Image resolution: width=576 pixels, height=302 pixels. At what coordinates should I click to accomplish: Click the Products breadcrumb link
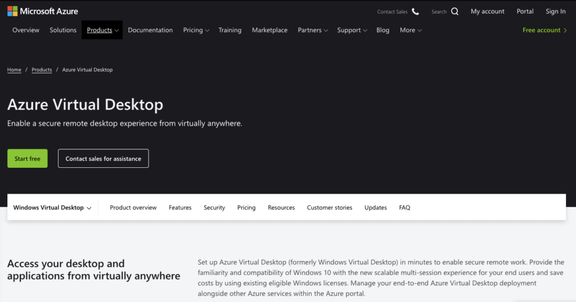pyautogui.click(x=42, y=70)
